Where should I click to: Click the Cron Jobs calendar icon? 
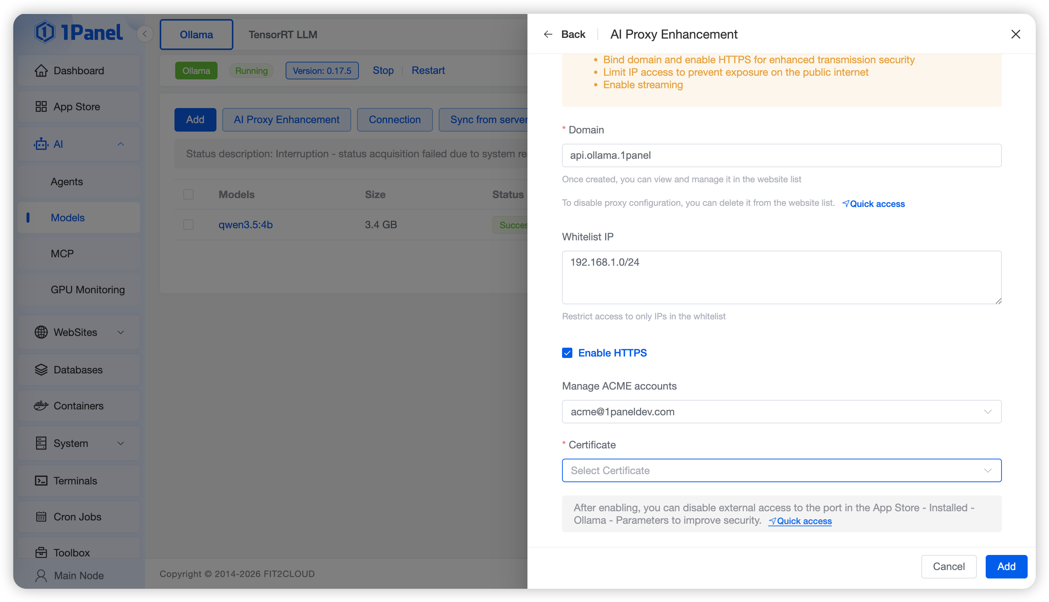click(41, 517)
